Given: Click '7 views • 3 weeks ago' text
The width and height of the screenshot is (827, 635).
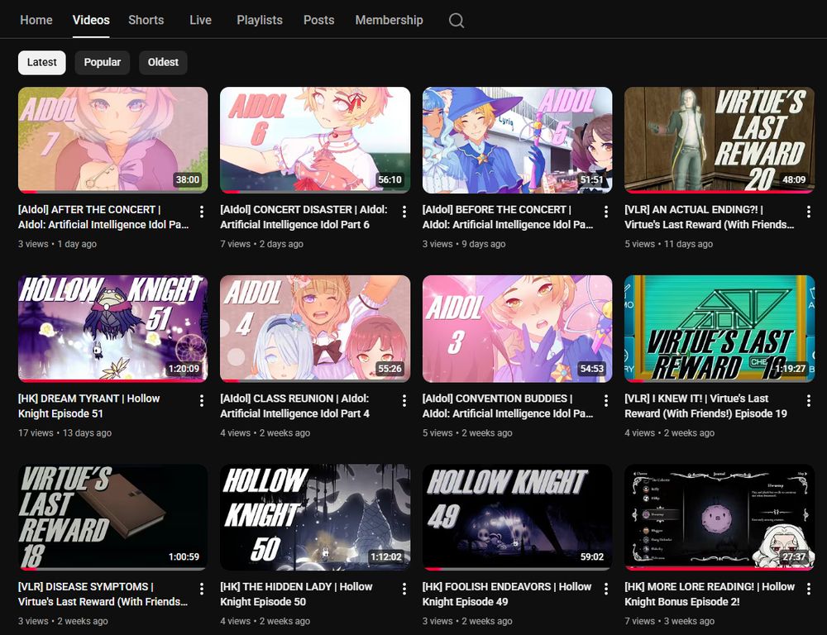Looking at the screenshot, I should 670,621.
